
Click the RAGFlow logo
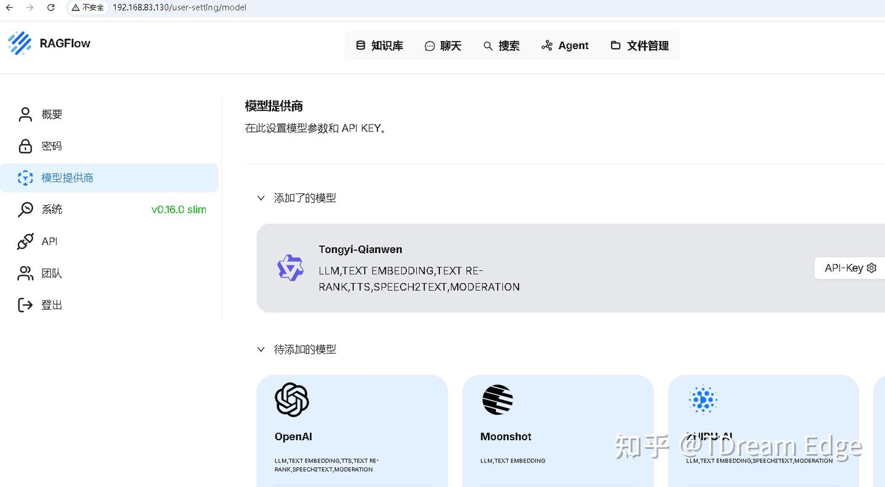[x=49, y=43]
